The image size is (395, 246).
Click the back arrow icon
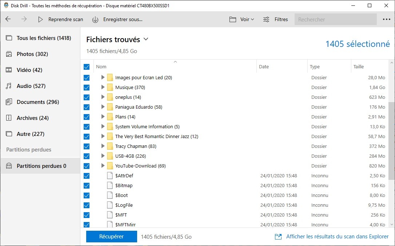pyautogui.click(x=8, y=19)
